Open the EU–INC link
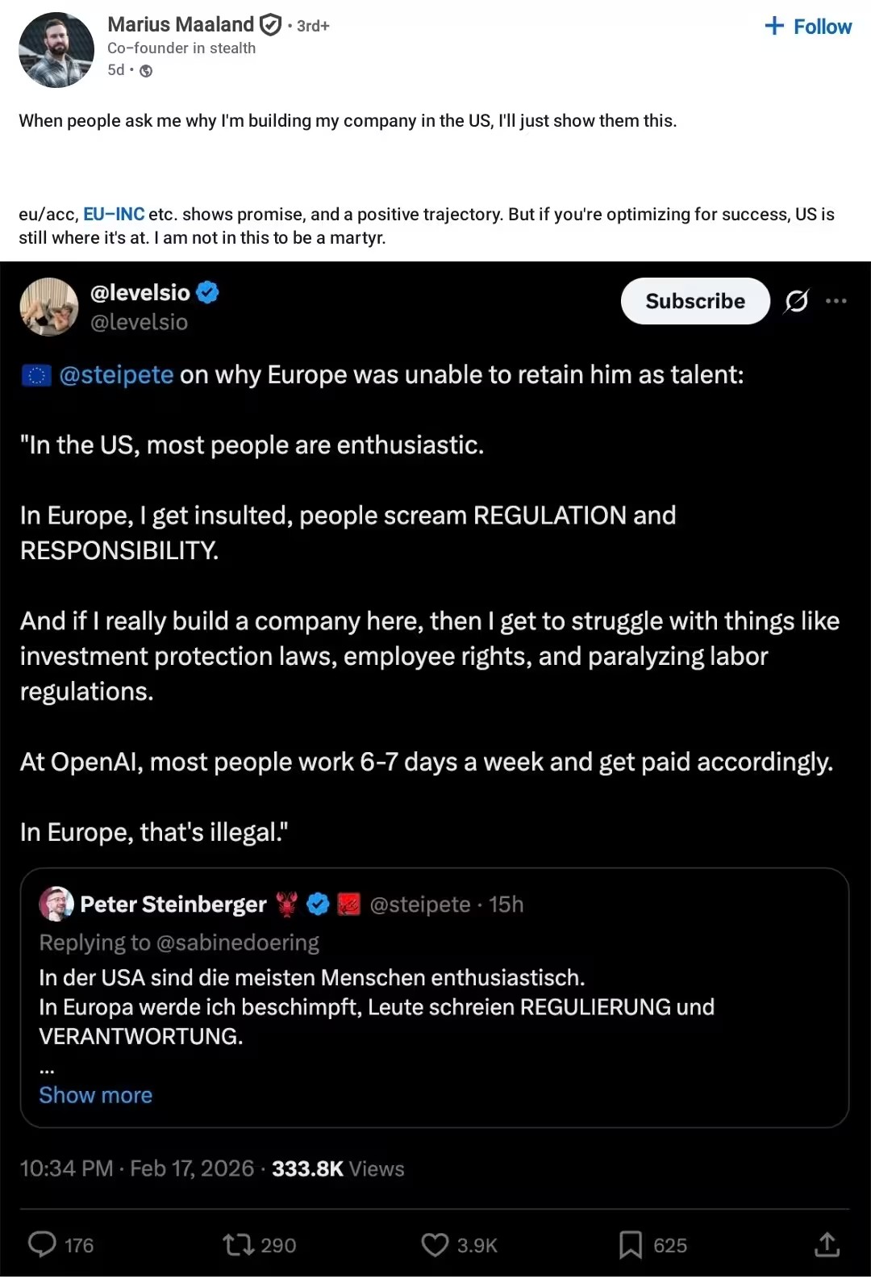This screenshot has height=1279, width=871. pos(114,214)
